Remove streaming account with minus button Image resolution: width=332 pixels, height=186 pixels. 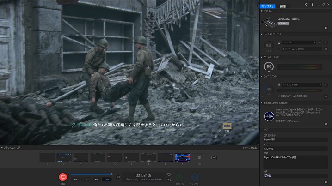(x=326, y=42)
